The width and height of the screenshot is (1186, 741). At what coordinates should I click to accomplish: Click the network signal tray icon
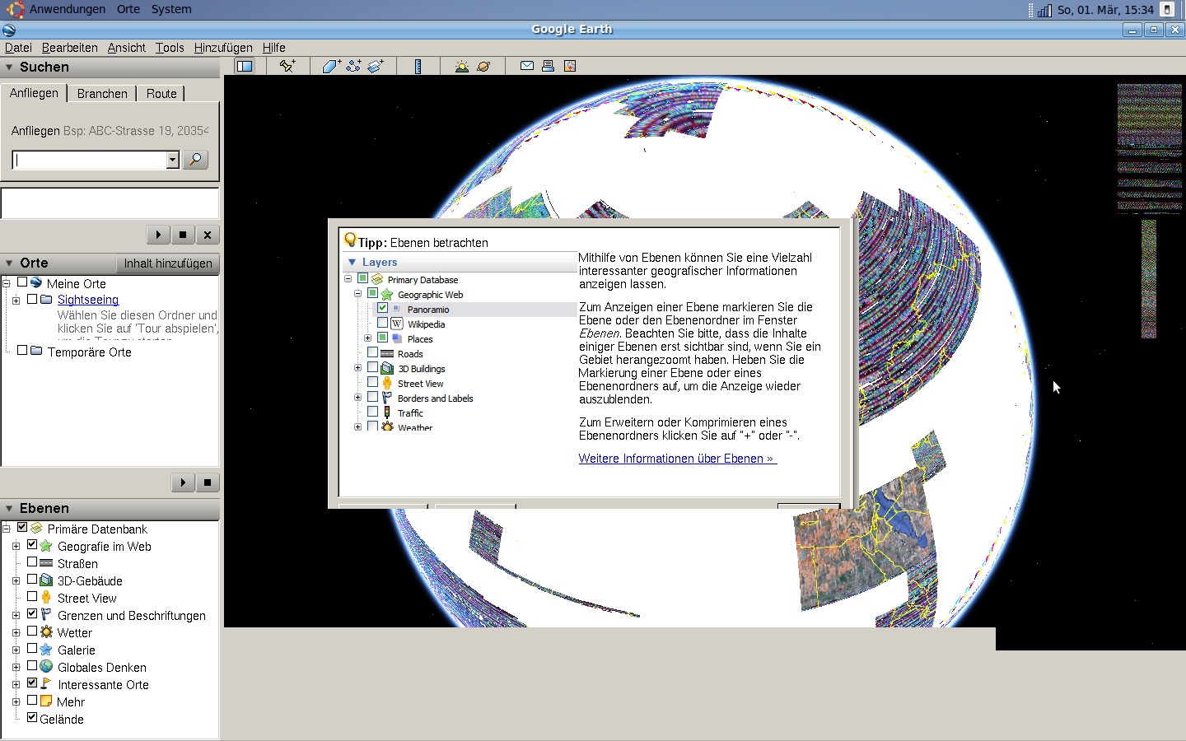1044,10
